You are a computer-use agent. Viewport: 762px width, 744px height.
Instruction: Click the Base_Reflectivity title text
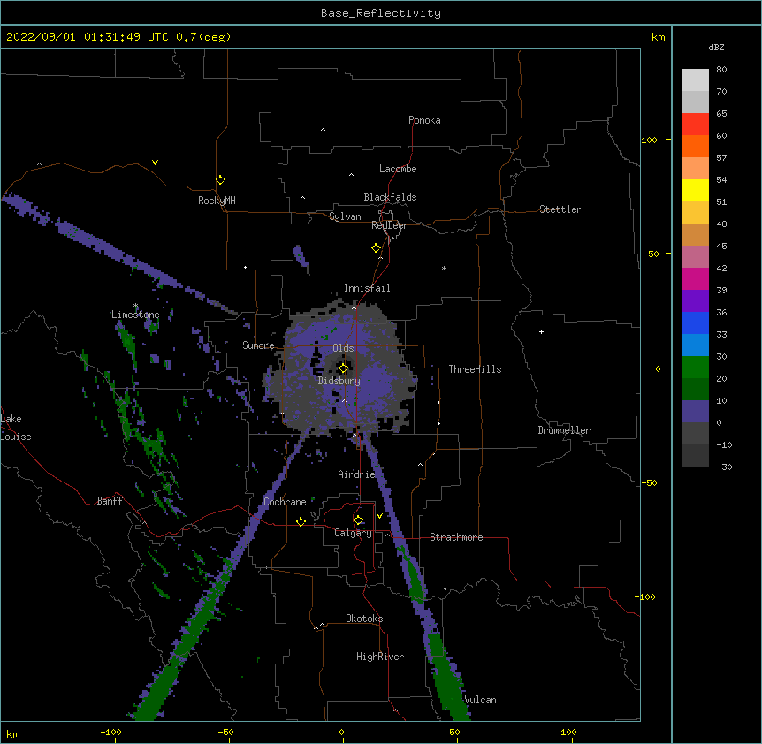pyautogui.click(x=381, y=13)
